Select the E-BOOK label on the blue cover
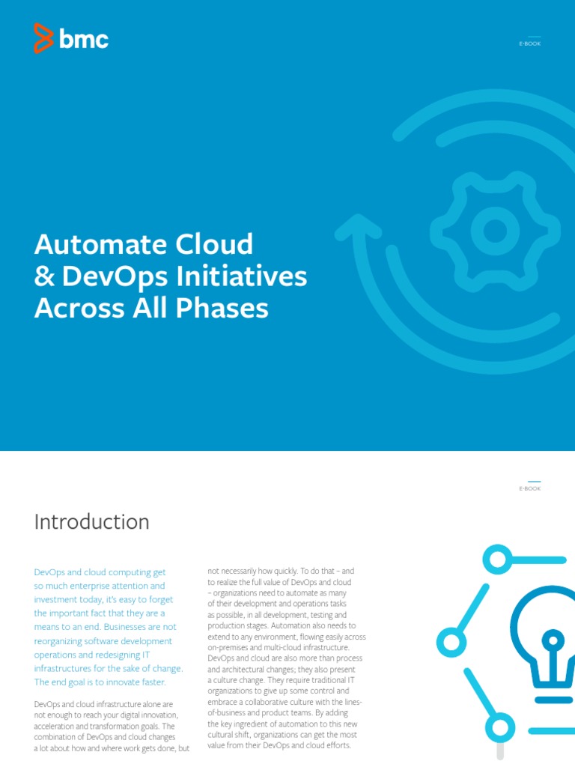 click(530, 43)
